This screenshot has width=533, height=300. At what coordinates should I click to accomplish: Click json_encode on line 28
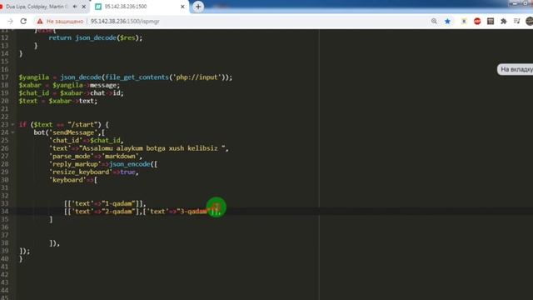130,164
